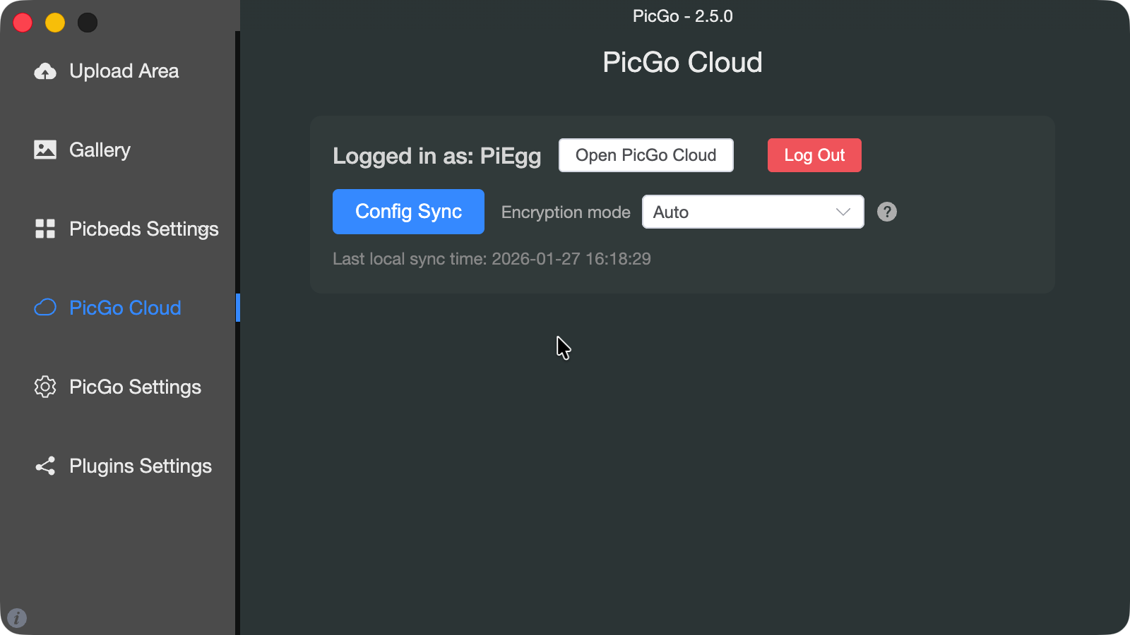The image size is (1130, 635).
Task: Click the PicGo Cloud outline icon
Action: pos(45,308)
